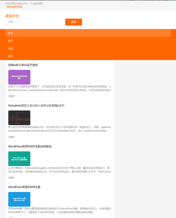Open fastadmin自定义方法 article title

tap(36, 106)
